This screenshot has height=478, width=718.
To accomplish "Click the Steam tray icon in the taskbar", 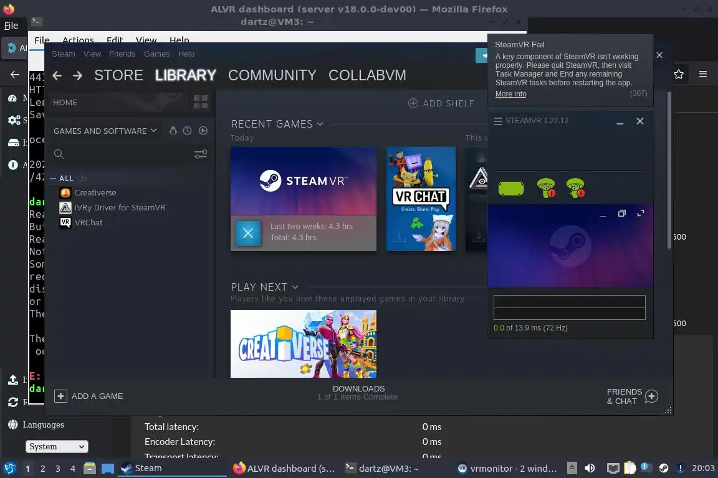I will click(x=664, y=468).
